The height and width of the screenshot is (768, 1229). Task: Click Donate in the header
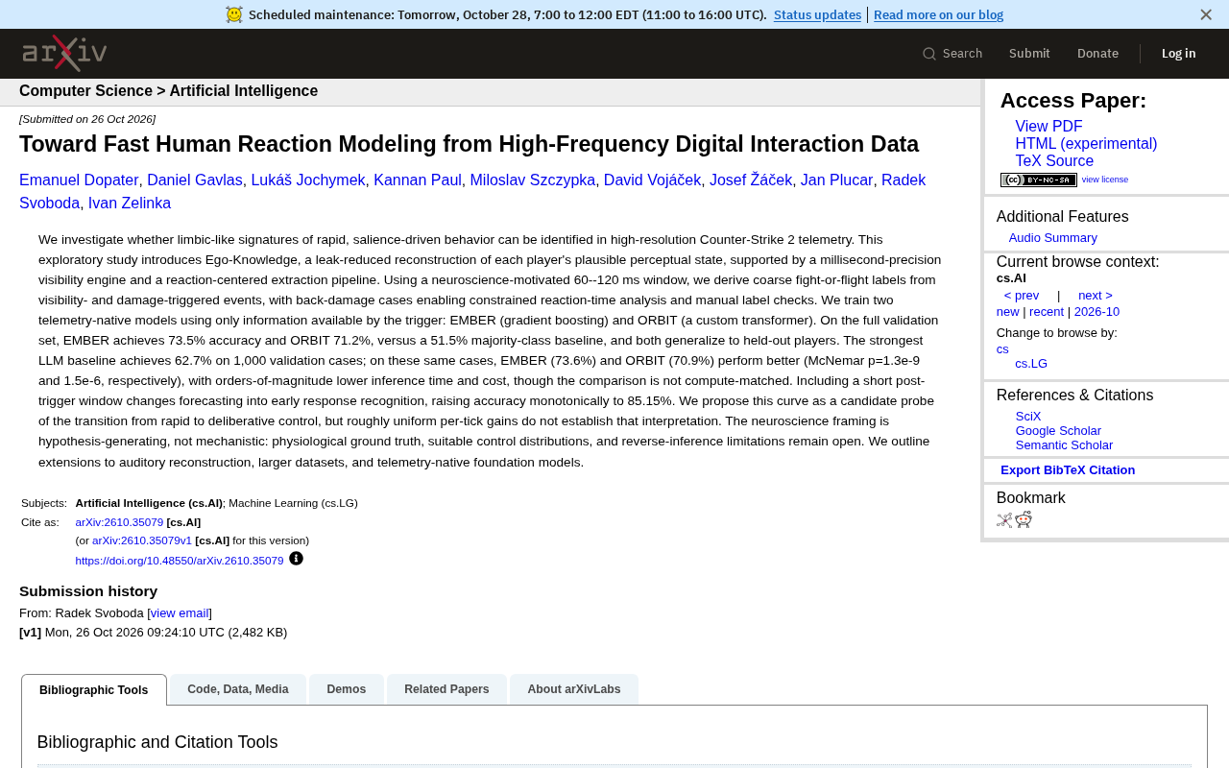click(1097, 54)
